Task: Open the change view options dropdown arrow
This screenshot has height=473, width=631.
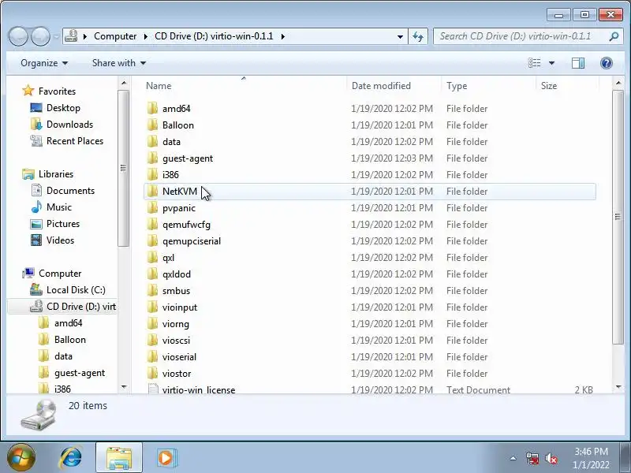Action: 551,63
